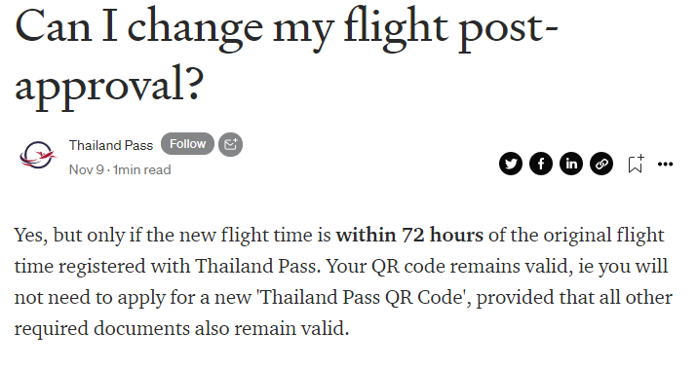Share the article on Facebook

coord(540,164)
